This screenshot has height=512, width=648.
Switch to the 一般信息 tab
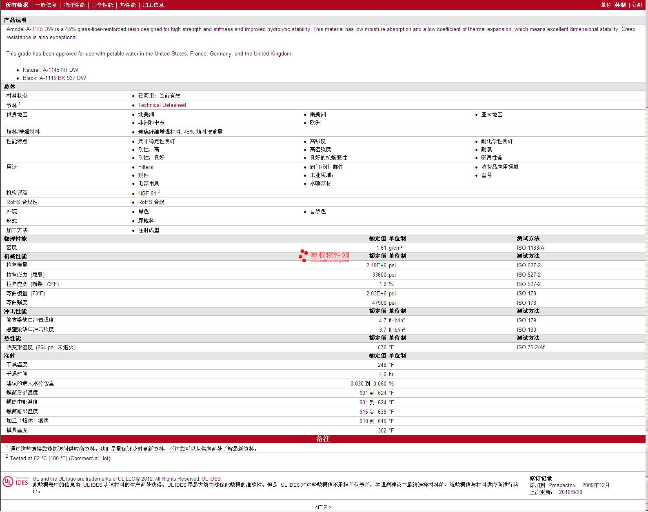click(46, 5)
